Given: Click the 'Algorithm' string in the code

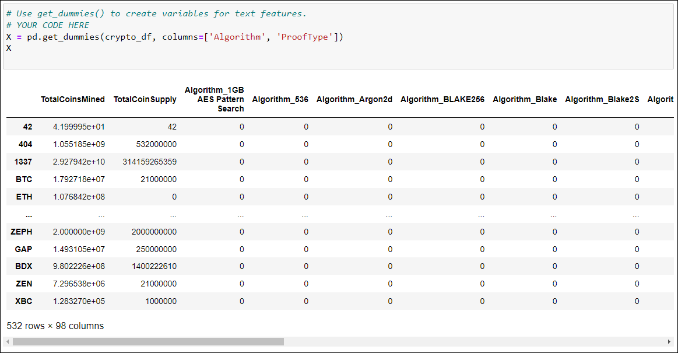Looking at the screenshot, I should 237,37.
